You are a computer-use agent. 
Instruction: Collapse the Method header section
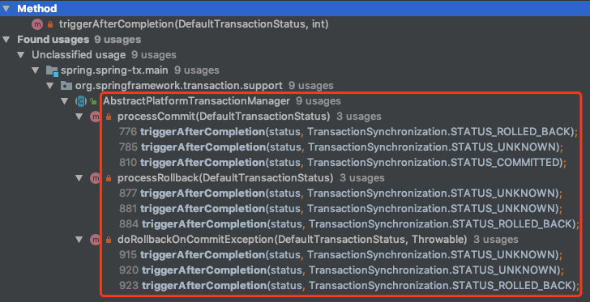[6, 8]
